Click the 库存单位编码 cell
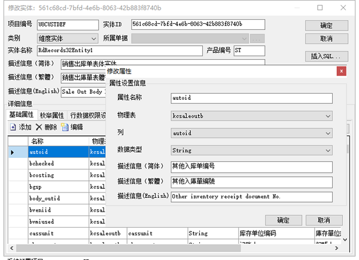 click(276, 234)
